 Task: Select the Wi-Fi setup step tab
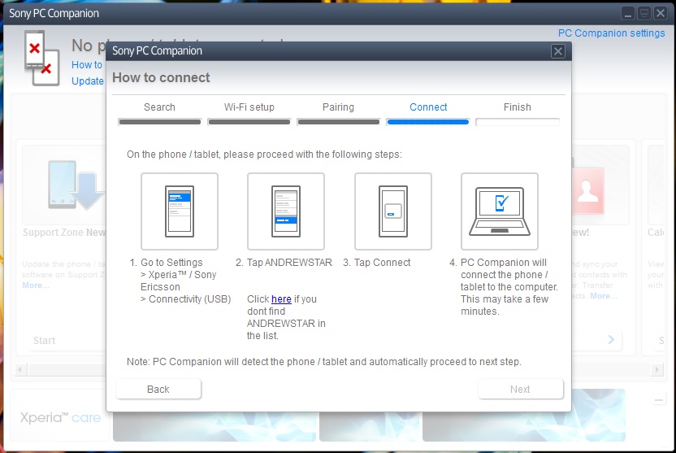(x=249, y=107)
